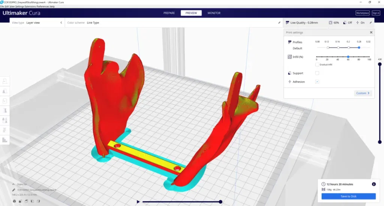
Task: Enable the Gradual infill checkbox
Action: (317, 64)
